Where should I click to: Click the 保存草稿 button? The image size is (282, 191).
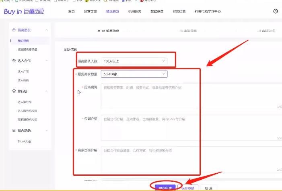188,188
